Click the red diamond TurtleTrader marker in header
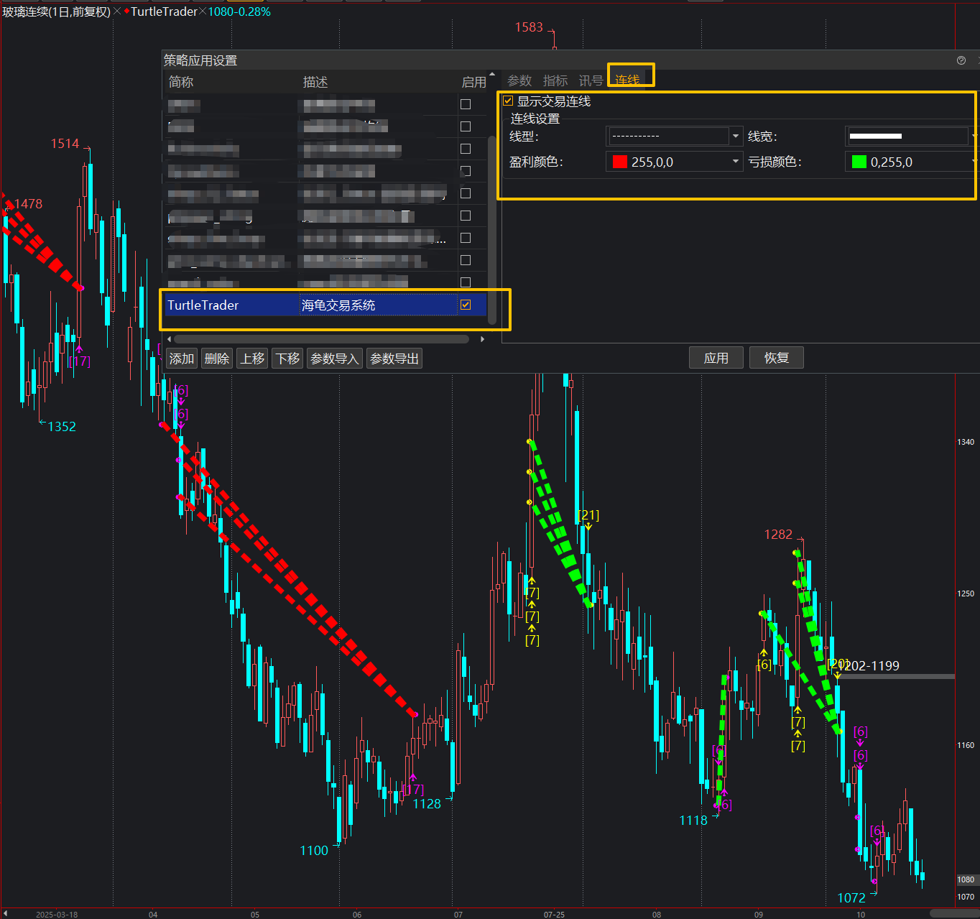980x919 pixels. (x=126, y=11)
